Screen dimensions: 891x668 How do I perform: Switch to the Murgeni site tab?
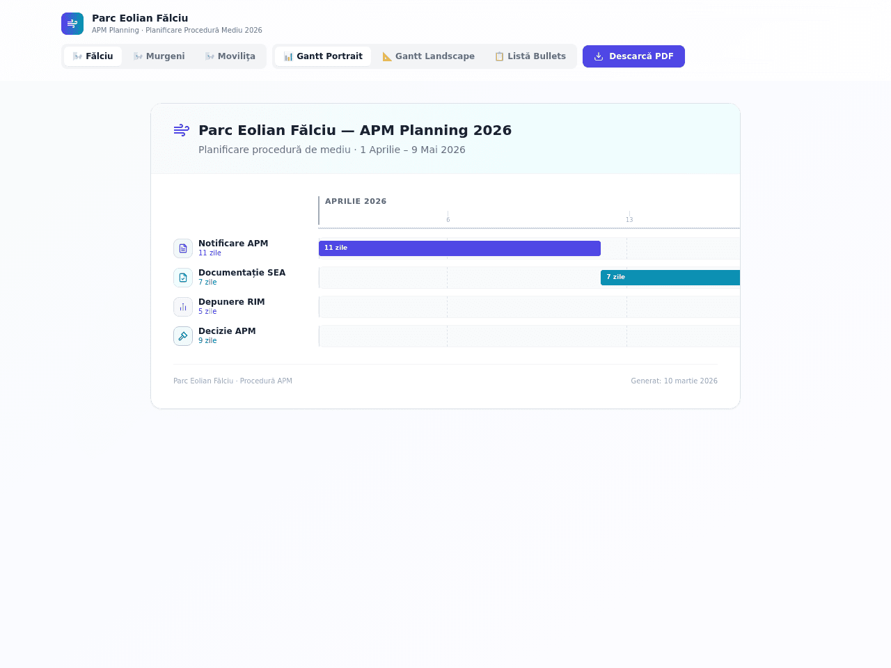pyautogui.click(x=159, y=56)
